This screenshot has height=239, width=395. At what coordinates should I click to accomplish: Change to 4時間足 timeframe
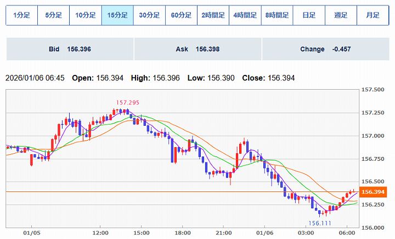245,15
